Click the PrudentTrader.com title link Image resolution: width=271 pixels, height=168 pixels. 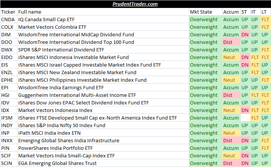pos(135,4)
